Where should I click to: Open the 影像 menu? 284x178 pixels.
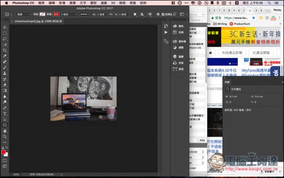tap(62, 3)
